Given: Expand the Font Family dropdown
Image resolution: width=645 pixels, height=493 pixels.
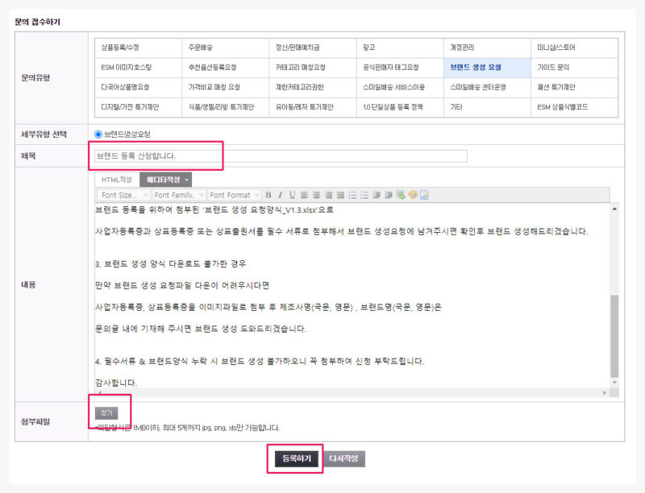Looking at the screenshot, I should pos(178,195).
